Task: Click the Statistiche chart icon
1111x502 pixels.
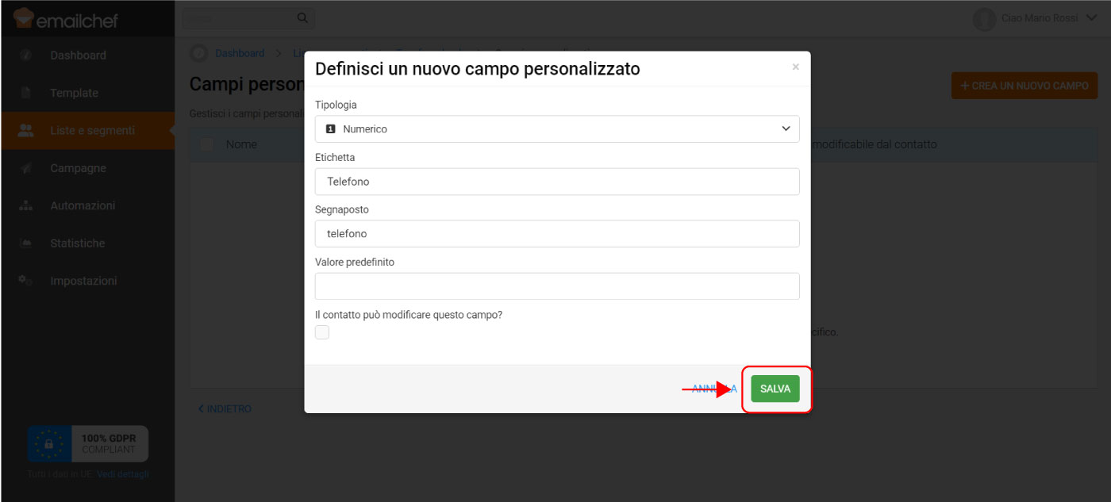Action: (26, 243)
